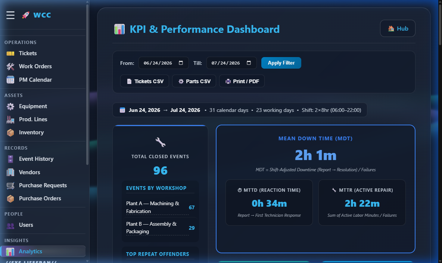This screenshot has width=442, height=263.
Task: Click the MTTR value 2h 22m
Action: [362, 203]
